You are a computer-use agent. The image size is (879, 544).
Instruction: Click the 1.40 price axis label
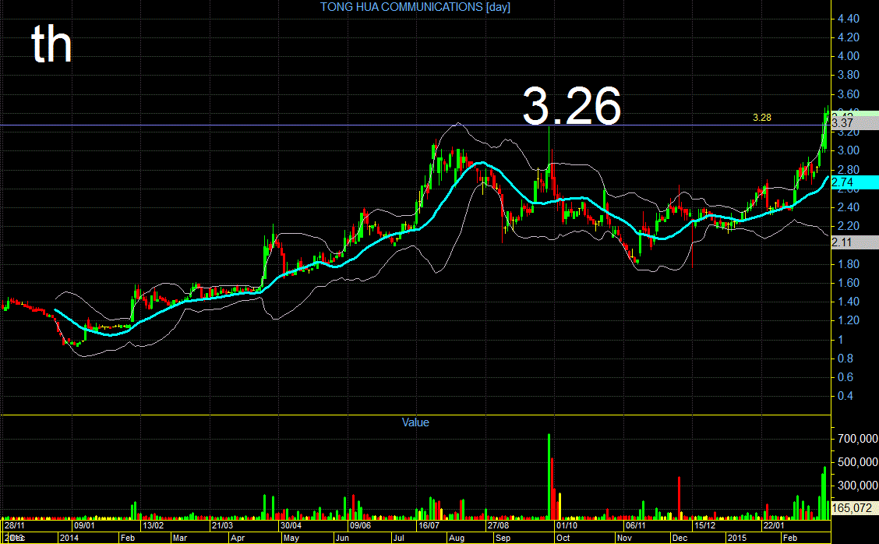pyautogui.click(x=848, y=301)
